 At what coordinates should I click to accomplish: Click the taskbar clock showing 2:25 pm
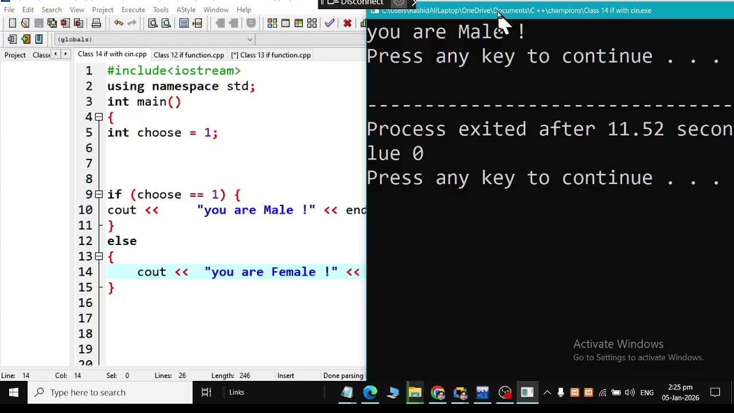(680, 392)
